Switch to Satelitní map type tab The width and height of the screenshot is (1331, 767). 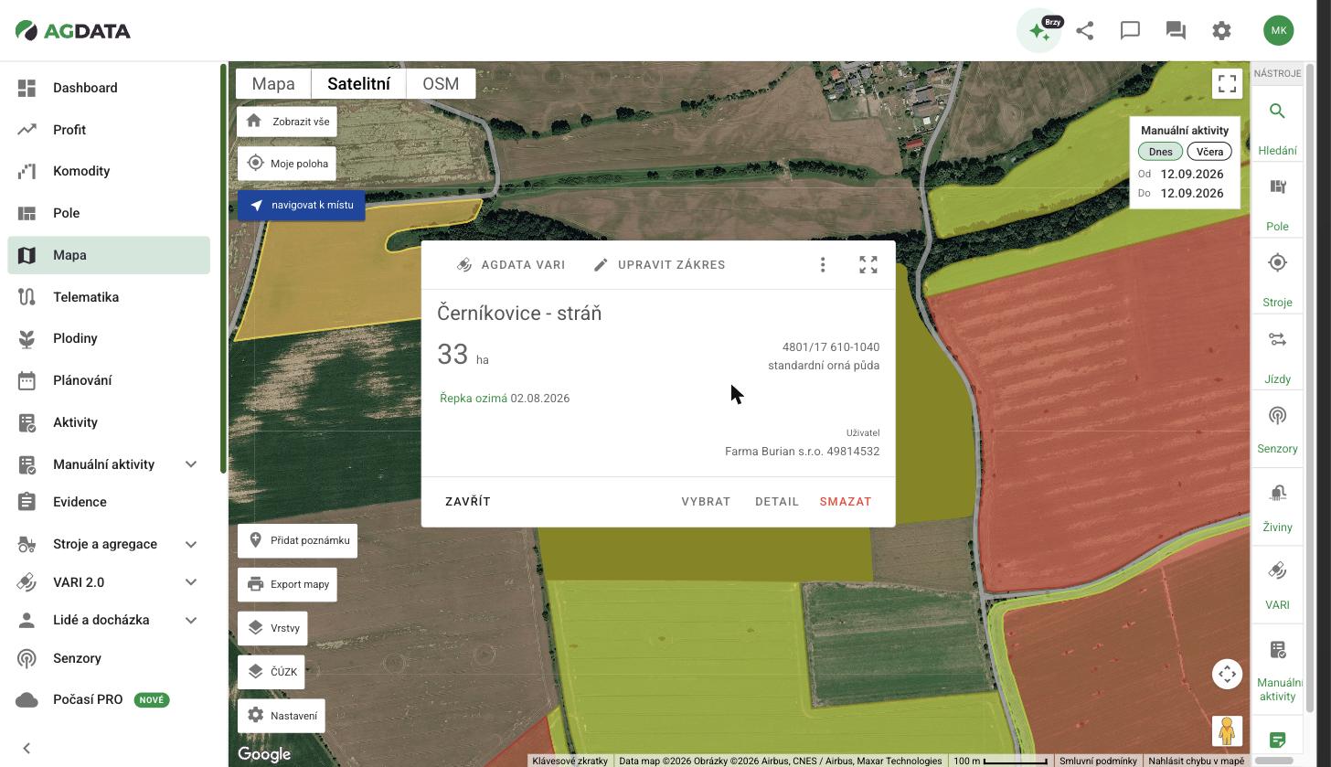[358, 83]
